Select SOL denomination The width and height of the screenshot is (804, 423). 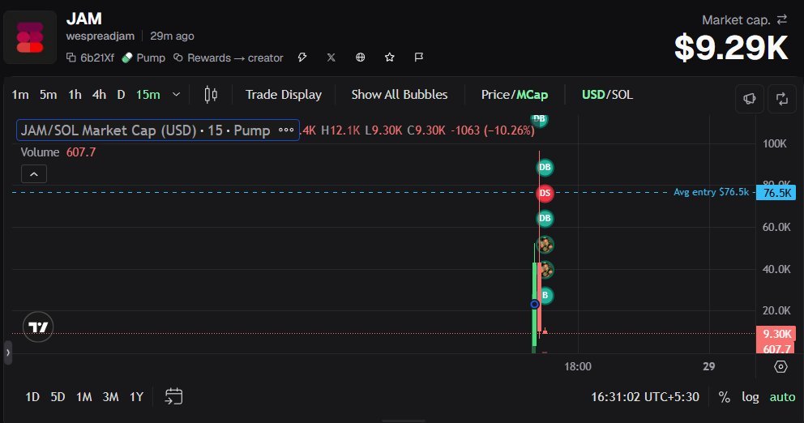click(x=621, y=94)
